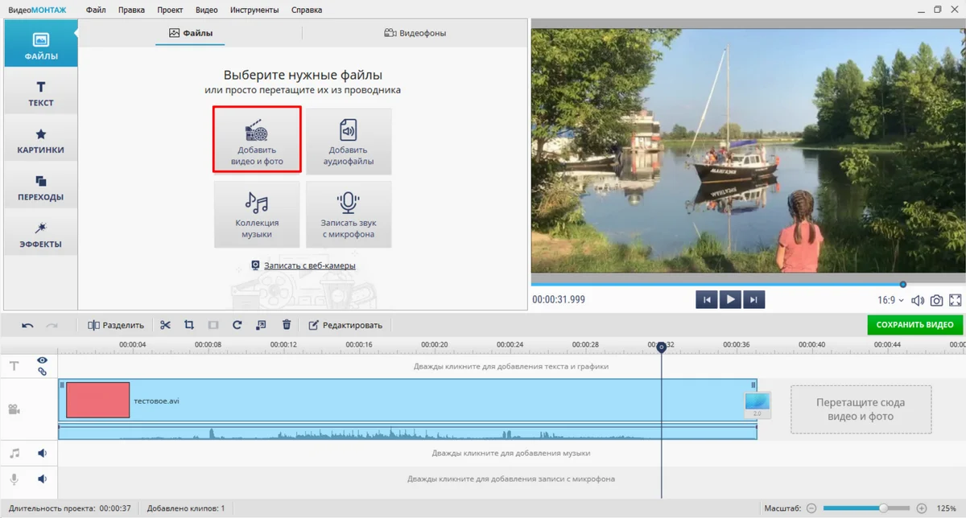Viewport: 966px width, 518px height.
Task: Undo the last action
Action: tap(27, 325)
